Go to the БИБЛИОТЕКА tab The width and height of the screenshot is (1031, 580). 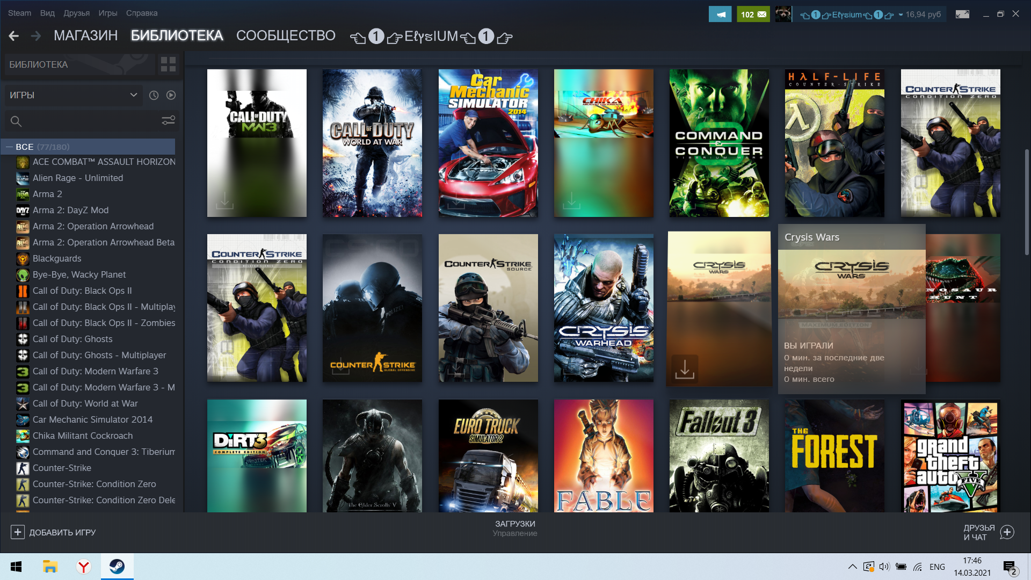pyautogui.click(x=177, y=35)
